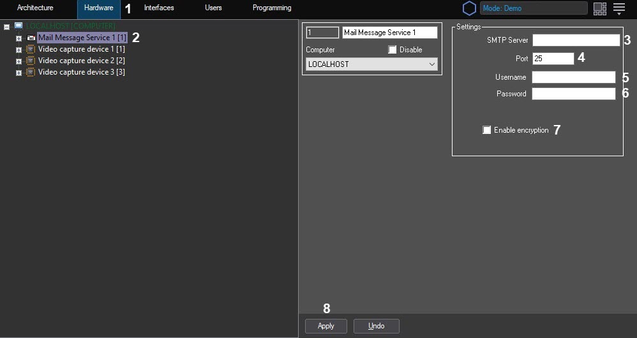Expand the Mail Message Service 1 node
The image size is (637, 338).
pyautogui.click(x=19, y=38)
